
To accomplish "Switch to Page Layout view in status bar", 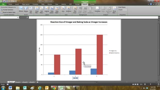I will coord(135,84).
